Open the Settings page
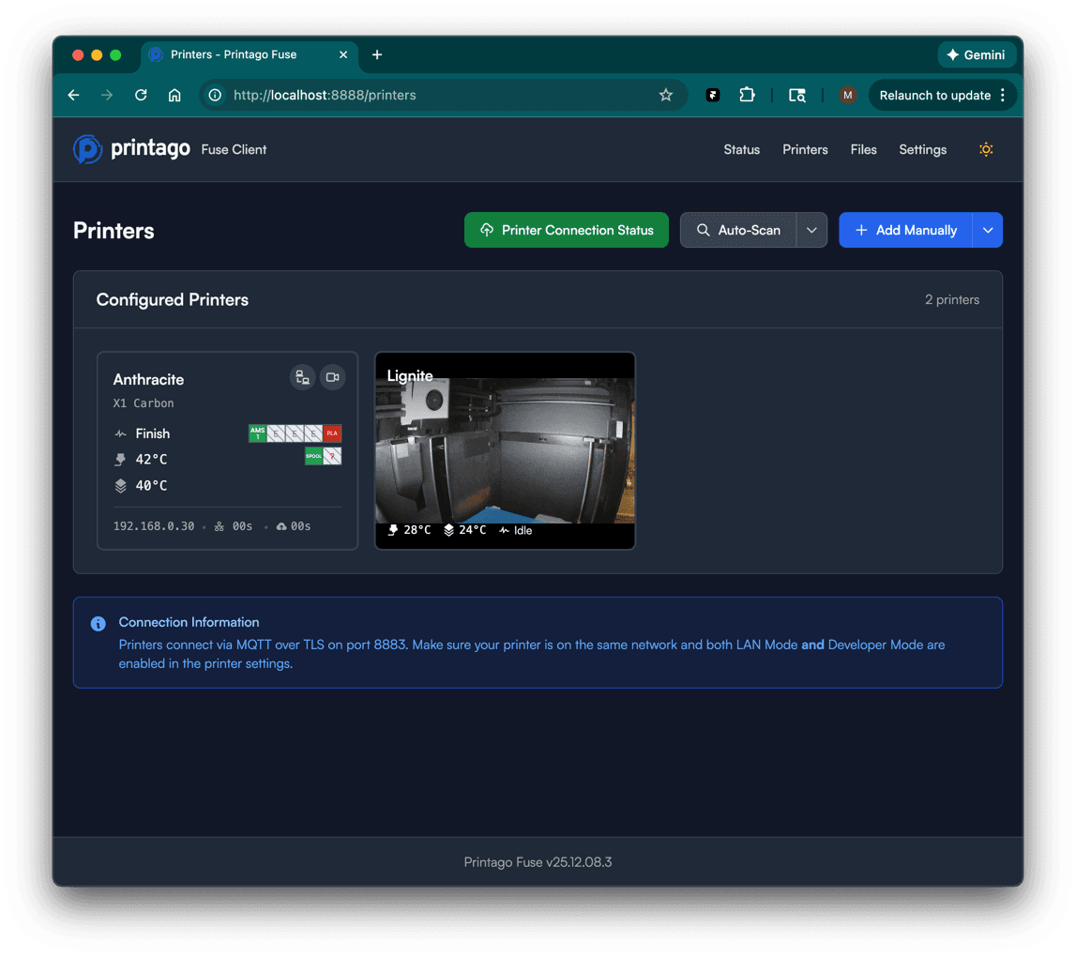1076x956 pixels. pyautogui.click(x=922, y=149)
